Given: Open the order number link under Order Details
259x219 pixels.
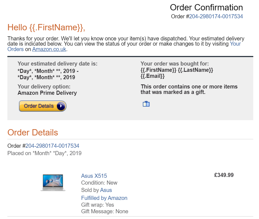Looking at the screenshot, I should [52, 146].
